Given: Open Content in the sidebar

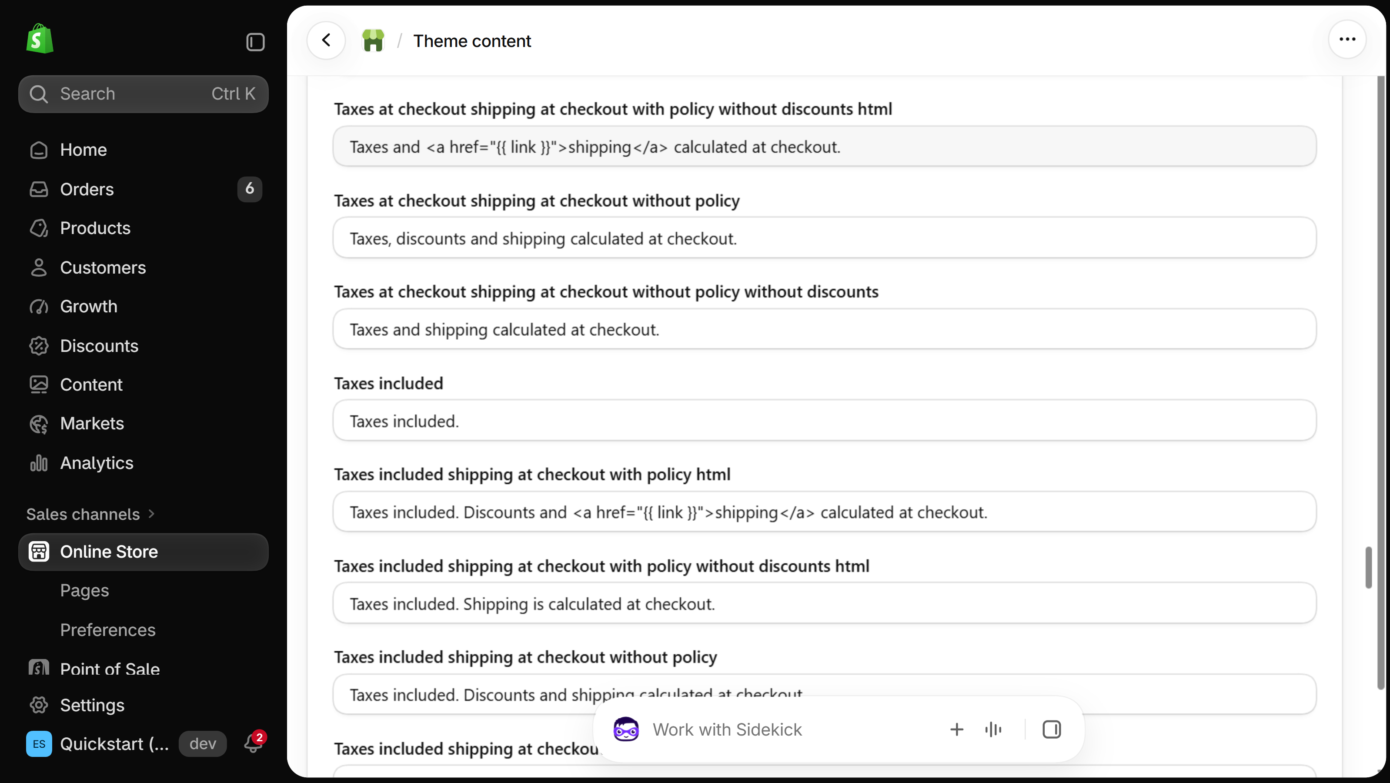Looking at the screenshot, I should (144, 384).
